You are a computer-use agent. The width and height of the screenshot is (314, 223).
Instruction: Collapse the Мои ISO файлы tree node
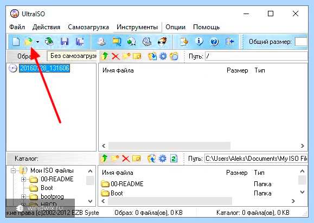coord(14,170)
